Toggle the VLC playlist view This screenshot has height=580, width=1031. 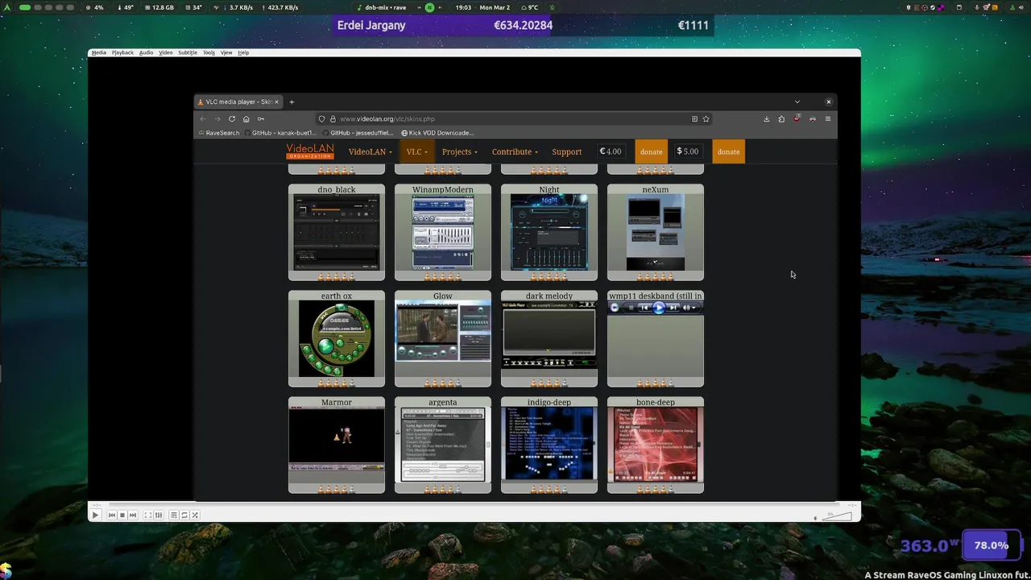173,515
